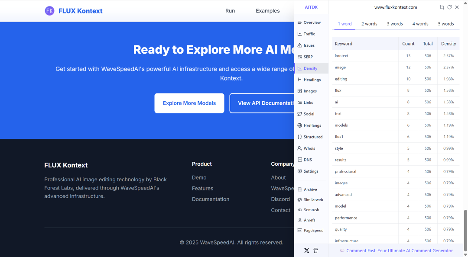
Task: Open the Contact footer link
Action: tap(280, 210)
